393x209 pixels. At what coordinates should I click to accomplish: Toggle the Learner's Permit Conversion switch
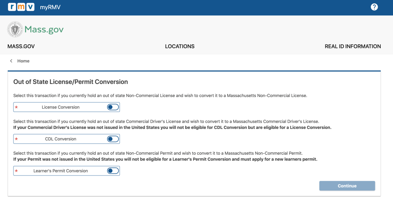(113, 171)
